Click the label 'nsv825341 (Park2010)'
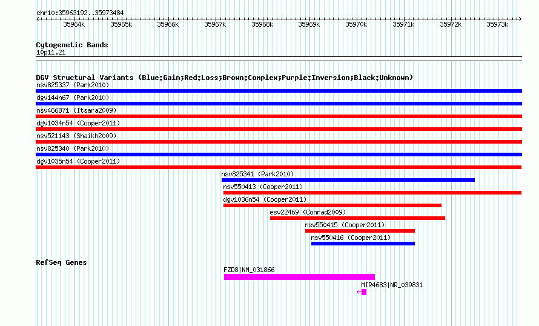 pyautogui.click(x=257, y=174)
